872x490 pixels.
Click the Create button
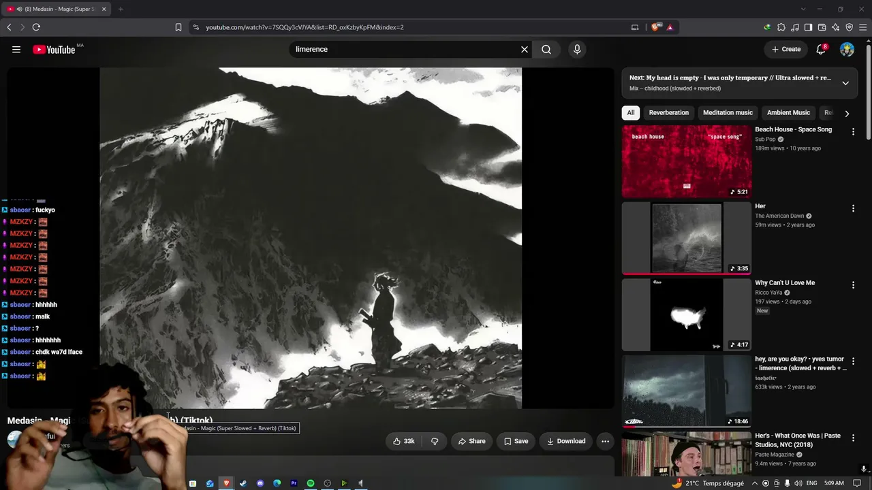(786, 49)
